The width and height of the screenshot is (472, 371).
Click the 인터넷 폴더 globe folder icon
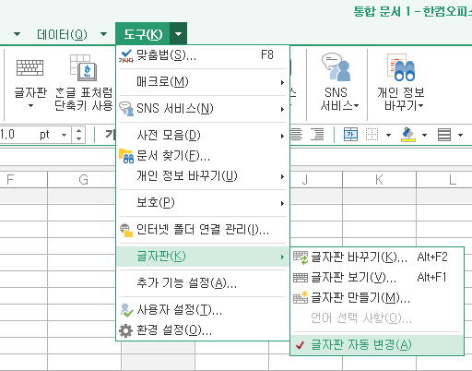126,230
